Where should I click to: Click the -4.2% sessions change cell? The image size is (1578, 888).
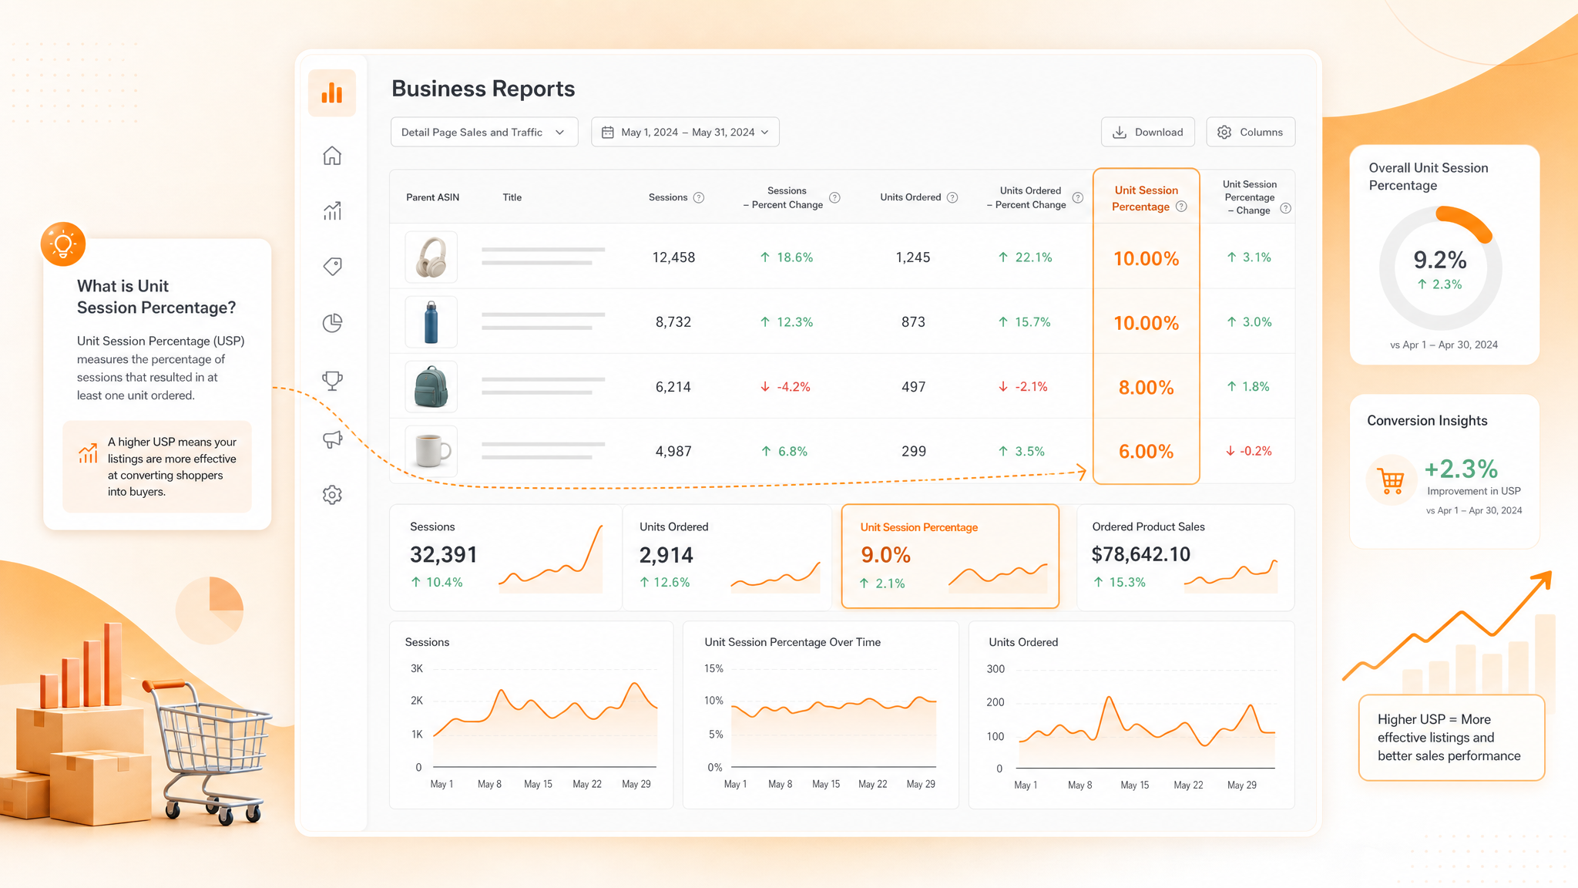[x=785, y=387]
